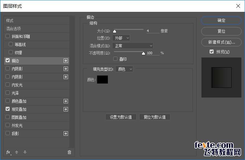Click the size input field showing 4

[153, 31]
